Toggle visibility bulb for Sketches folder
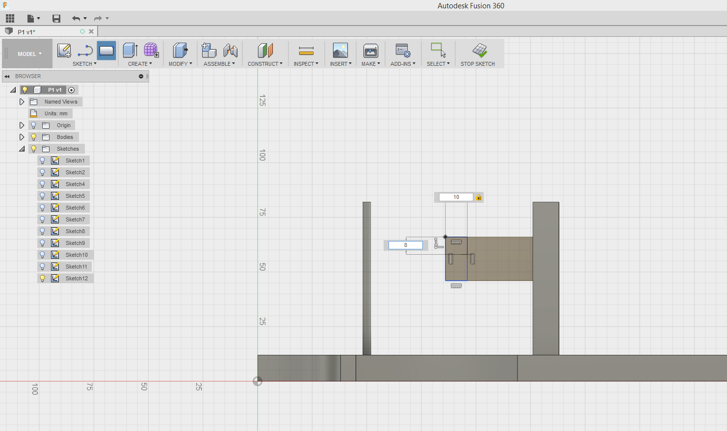The height and width of the screenshot is (431, 727). (34, 149)
